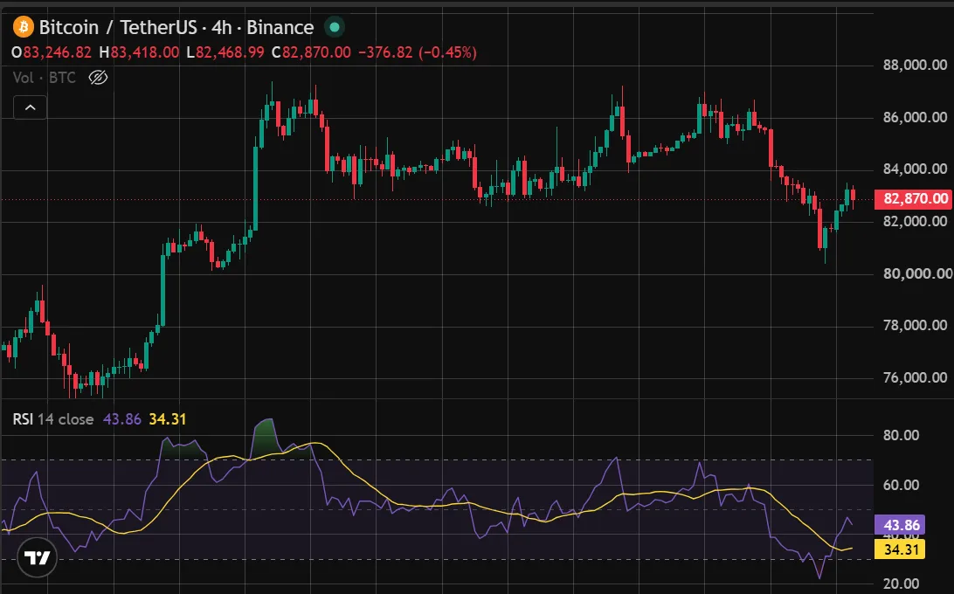This screenshot has height=594, width=954.
Task: Click the 84,000.00 price axis label
Action: tap(915, 169)
